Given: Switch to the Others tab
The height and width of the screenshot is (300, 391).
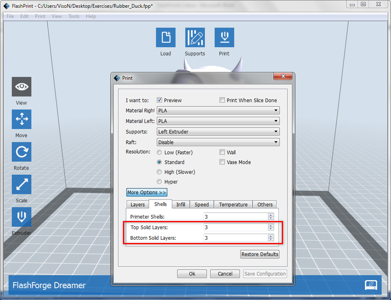Looking at the screenshot, I should (x=265, y=205).
